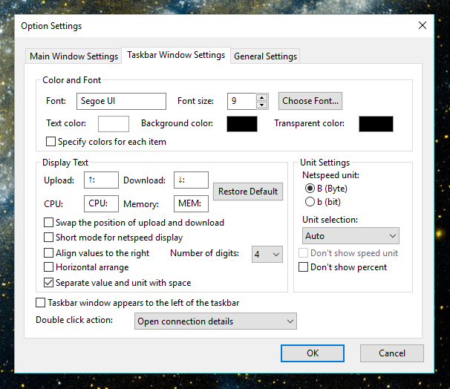Pick the white Text color swatch

114,124
